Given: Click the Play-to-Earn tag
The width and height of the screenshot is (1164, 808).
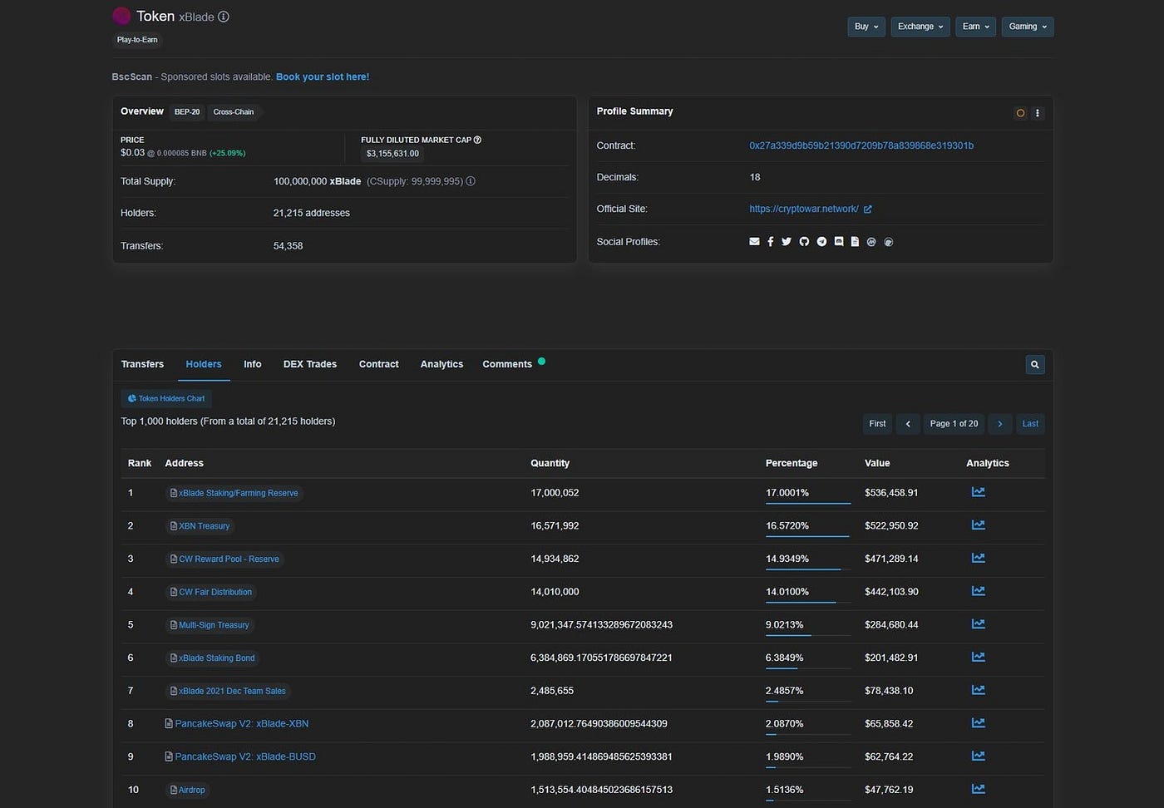Looking at the screenshot, I should click(137, 40).
